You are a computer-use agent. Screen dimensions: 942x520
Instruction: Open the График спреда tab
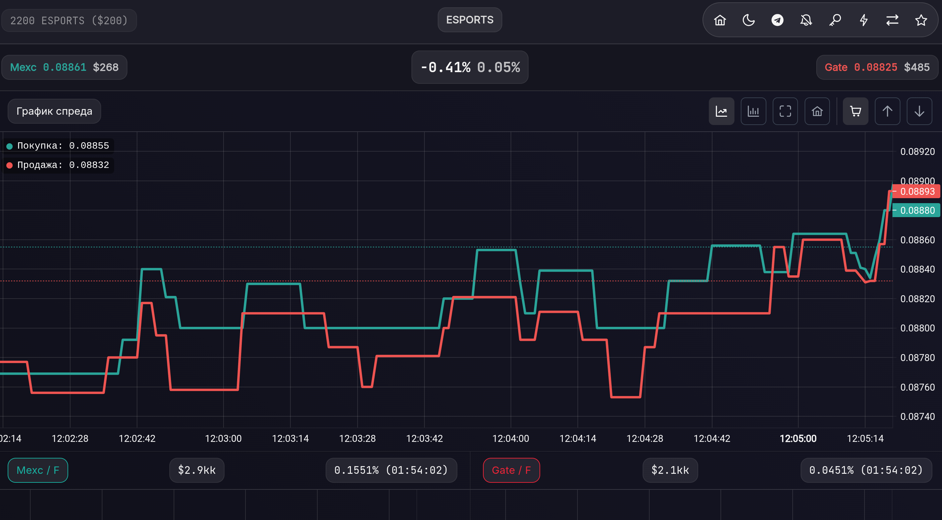click(54, 111)
